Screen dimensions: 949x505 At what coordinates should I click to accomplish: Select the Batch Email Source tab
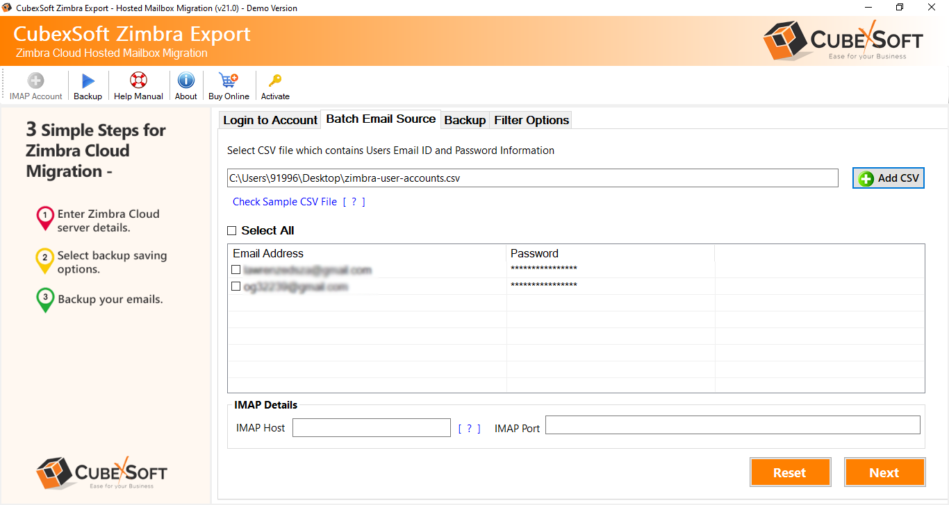[381, 119]
